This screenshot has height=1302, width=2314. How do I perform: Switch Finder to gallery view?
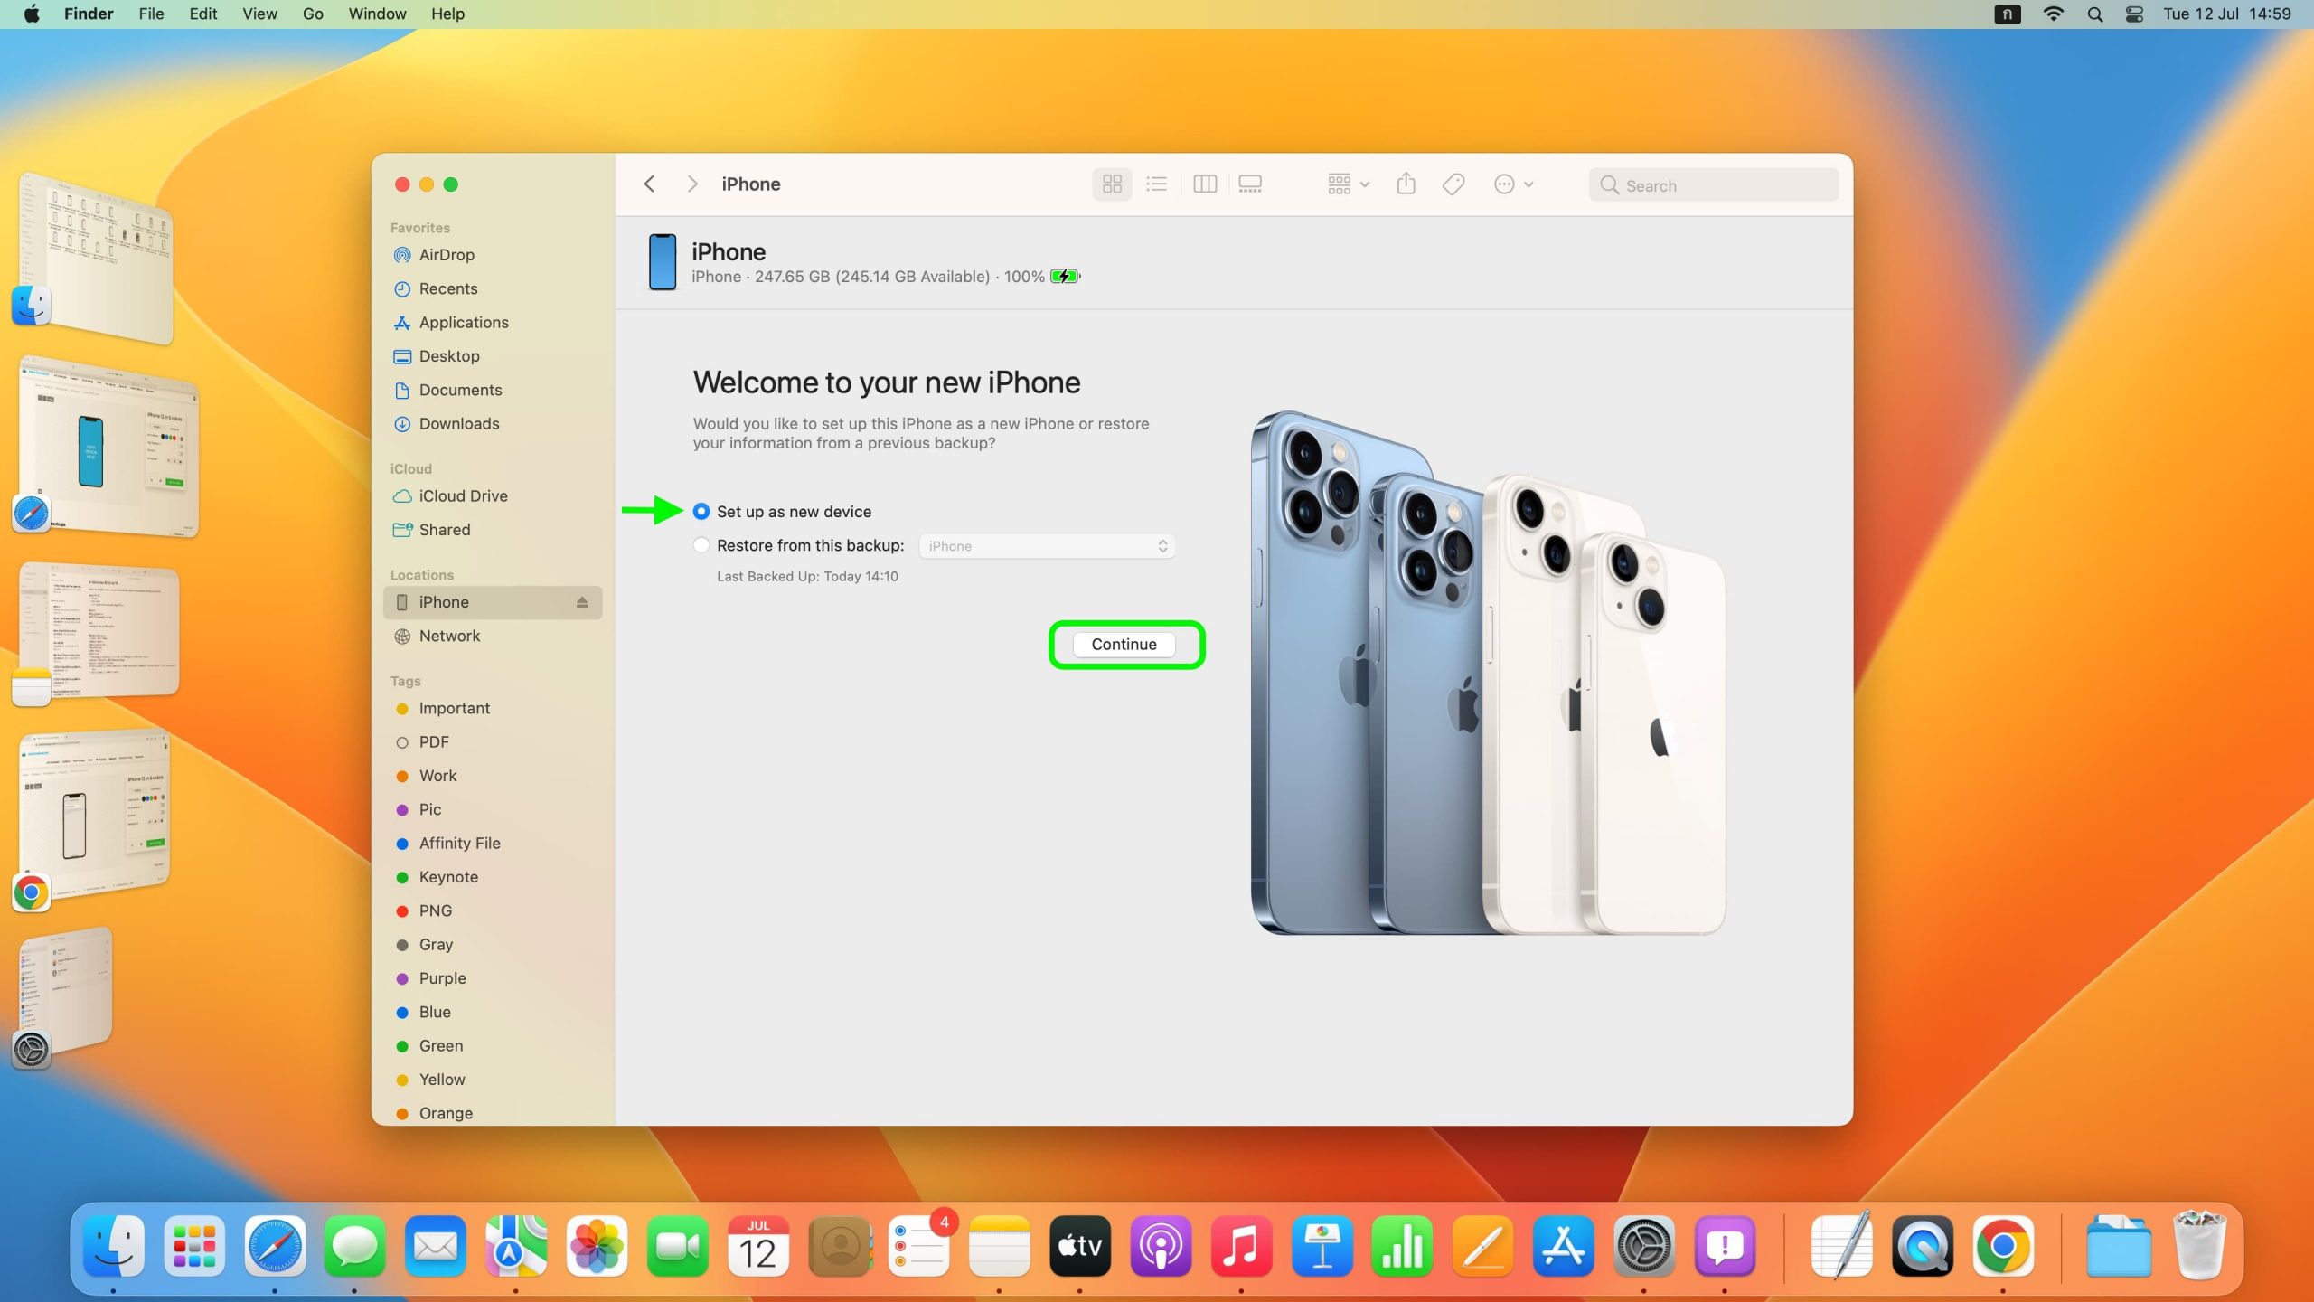tap(1250, 184)
